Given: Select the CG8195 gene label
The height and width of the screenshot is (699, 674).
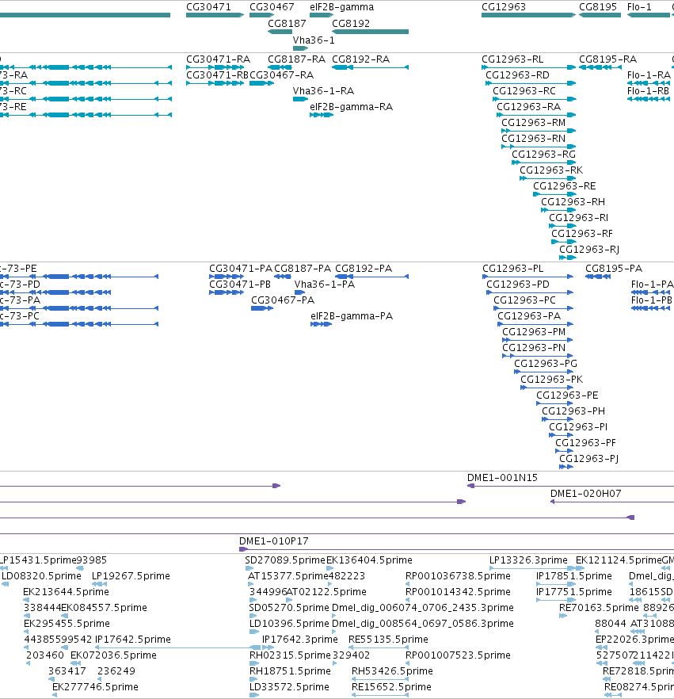Looking at the screenshot, I should point(598,7).
